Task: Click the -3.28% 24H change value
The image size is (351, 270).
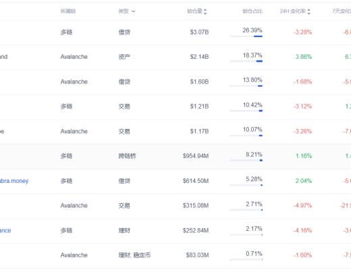Action: (302, 32)
